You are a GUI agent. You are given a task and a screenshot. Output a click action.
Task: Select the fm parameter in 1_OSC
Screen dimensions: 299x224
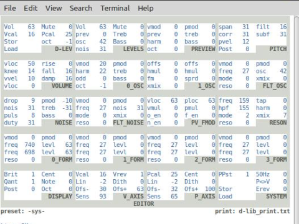click(x=151, y=78)
